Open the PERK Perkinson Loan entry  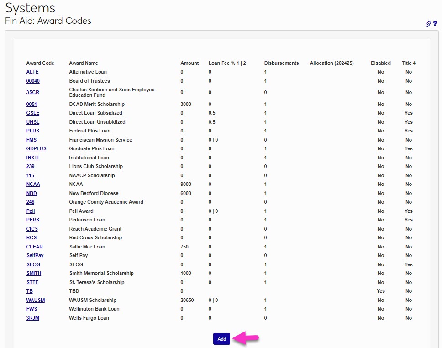(33, 220)
